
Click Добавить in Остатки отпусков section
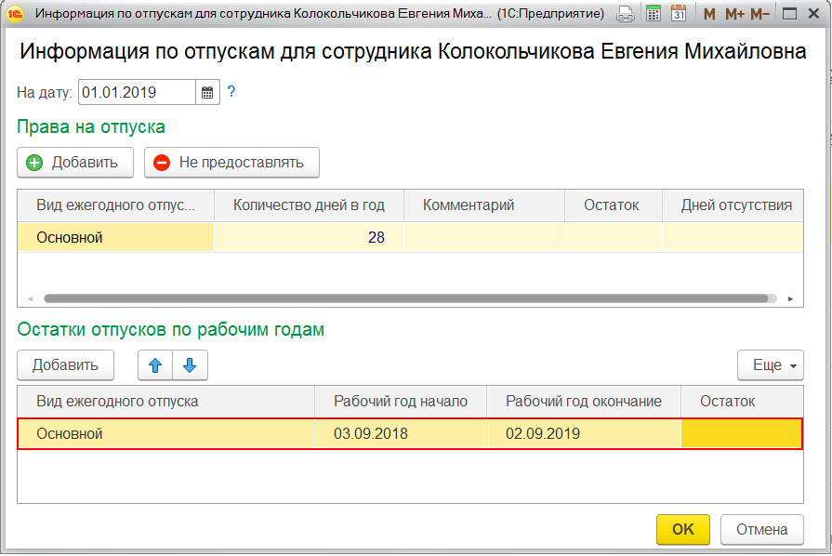65,365
